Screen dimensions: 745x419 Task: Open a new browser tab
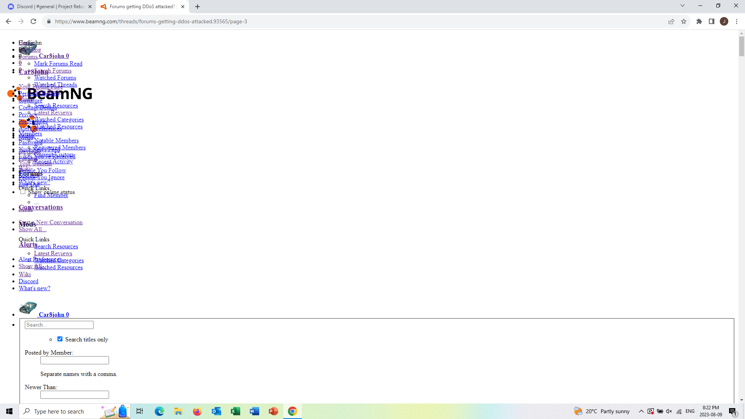tap(198, 7)
